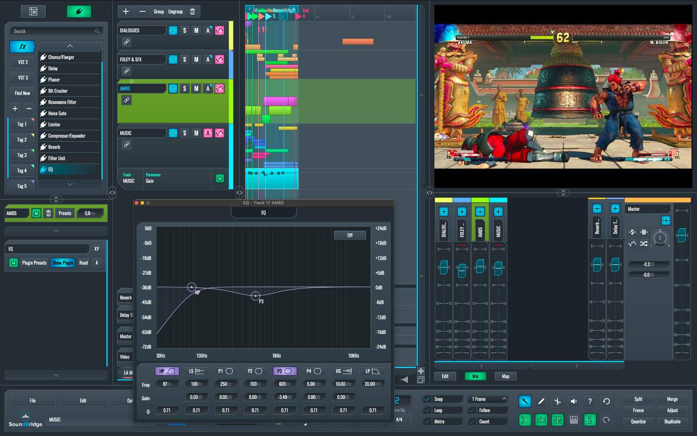Toggle the Metro checkbox

427,422
